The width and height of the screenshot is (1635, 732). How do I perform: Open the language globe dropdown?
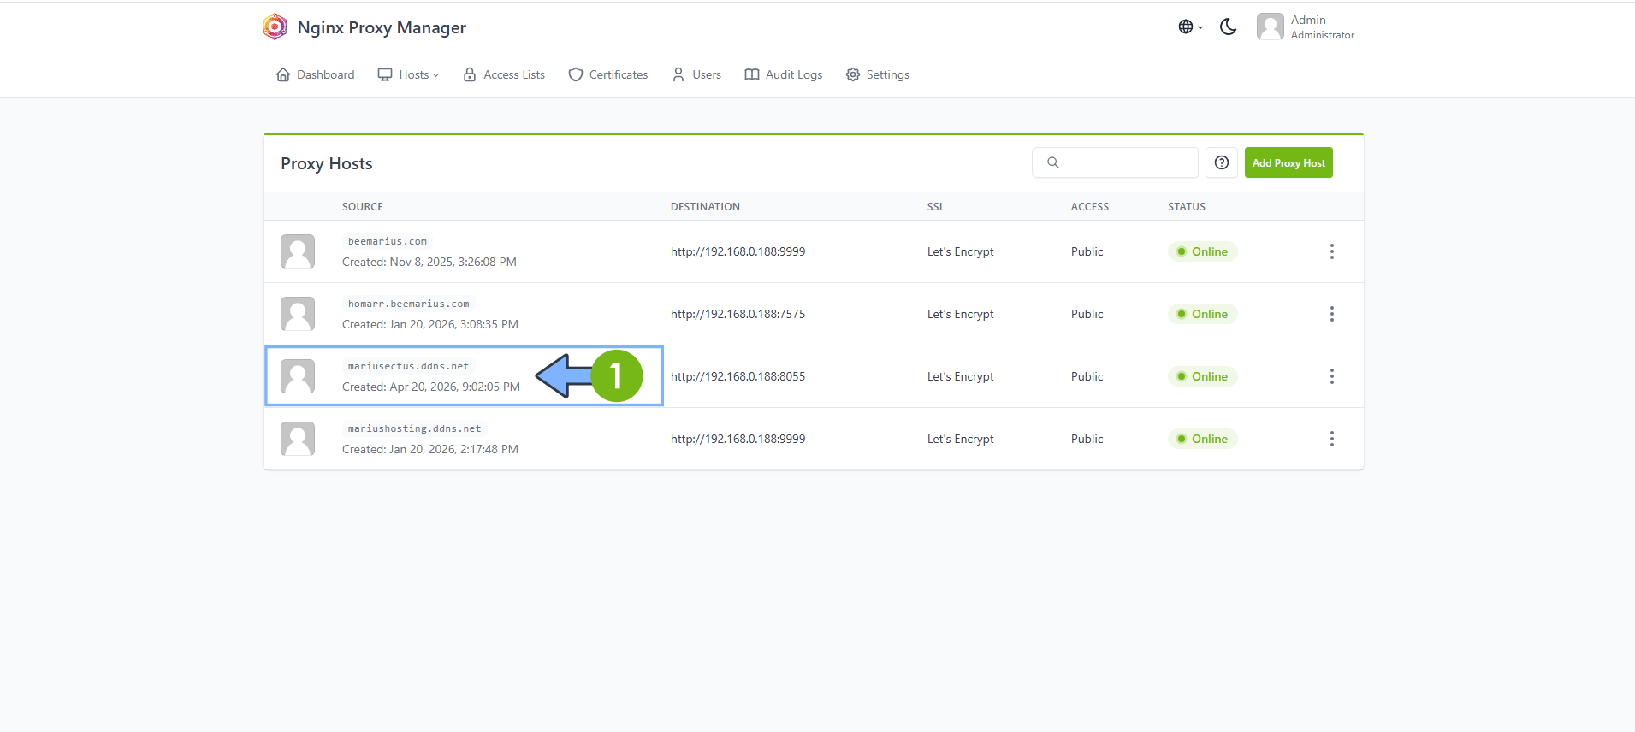point(1190,27)
